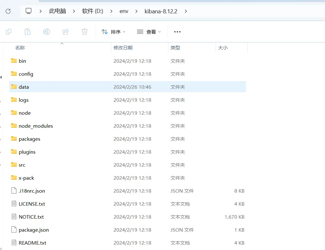This screenshot has height=250, width=325.
Task: Click the node folder icon
Action: click(x=14, y=113)
